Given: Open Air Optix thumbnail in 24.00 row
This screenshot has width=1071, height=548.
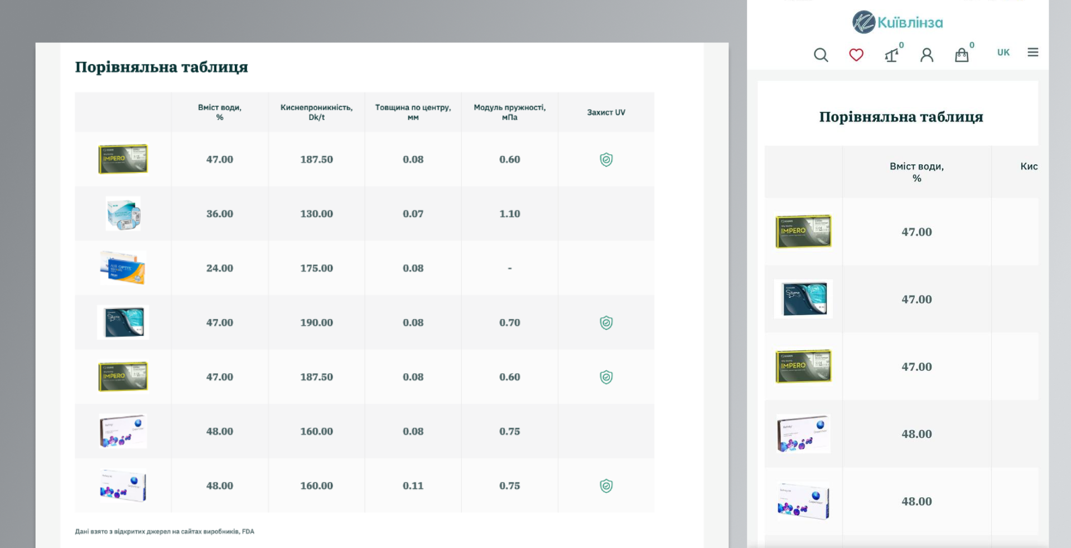Looking at the screenshot, I should click(x=123, y=268).
